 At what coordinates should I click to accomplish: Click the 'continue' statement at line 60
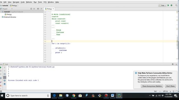coord(63,50)
